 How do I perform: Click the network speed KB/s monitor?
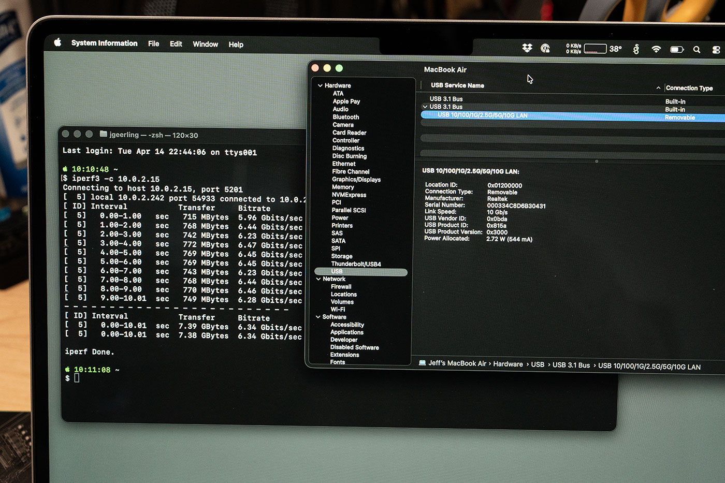(573, 49)
